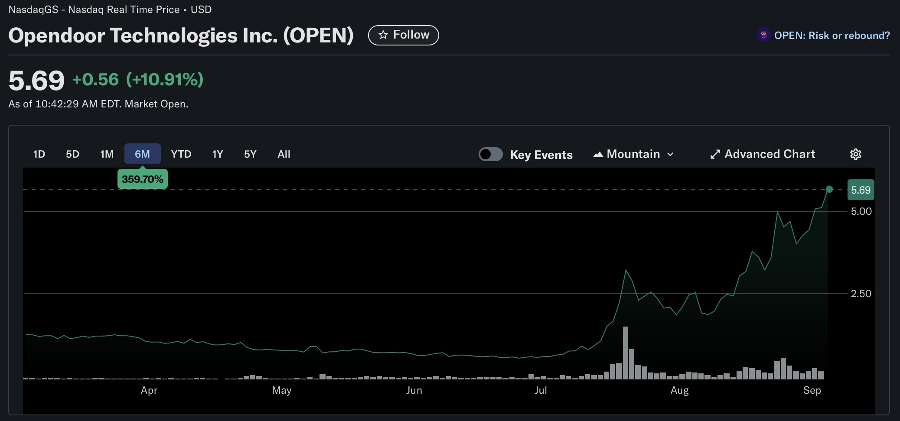This screenshot has height=421, width=900.
Task: Select the 5D time range tab
Action: (x=72, y=154)
